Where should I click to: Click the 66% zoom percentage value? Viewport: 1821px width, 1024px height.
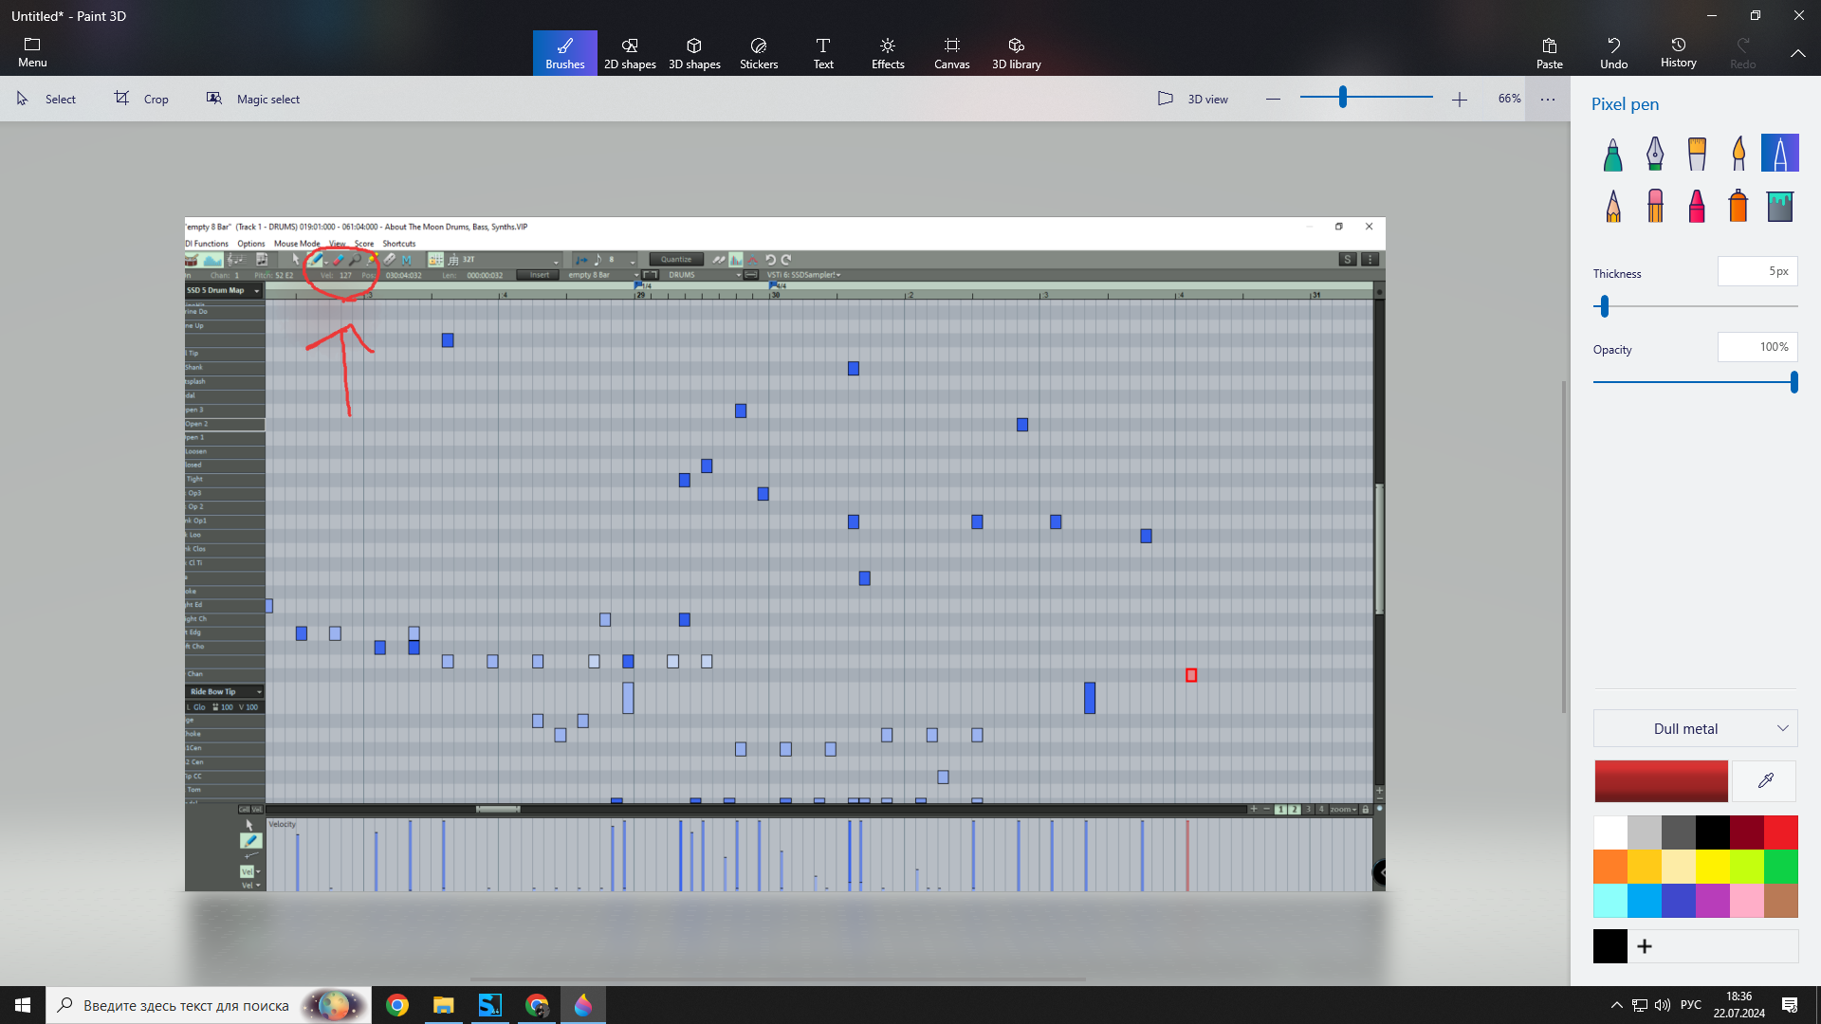pos(1509,99)
